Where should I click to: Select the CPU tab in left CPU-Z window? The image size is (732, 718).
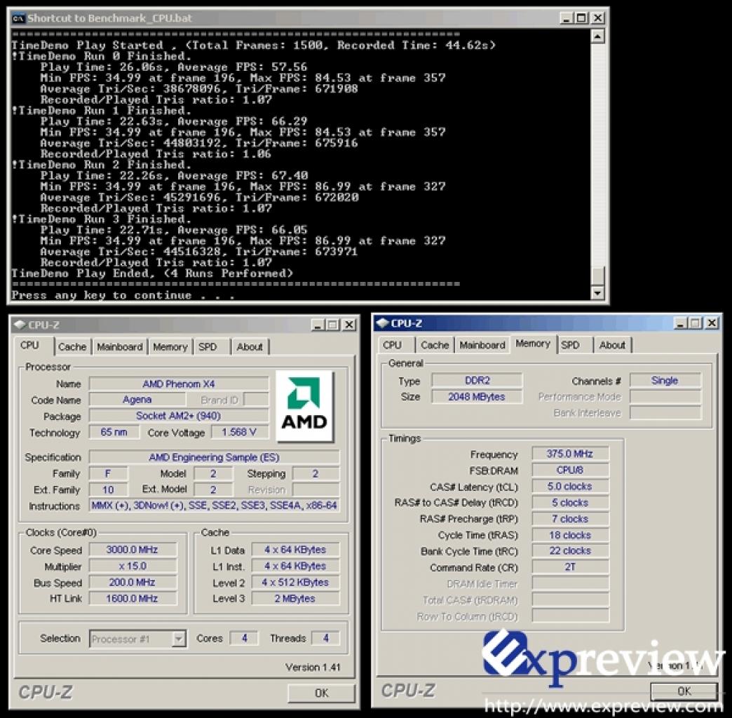tap(29, 346)
